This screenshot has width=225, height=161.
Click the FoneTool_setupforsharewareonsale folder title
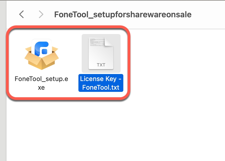123,14
